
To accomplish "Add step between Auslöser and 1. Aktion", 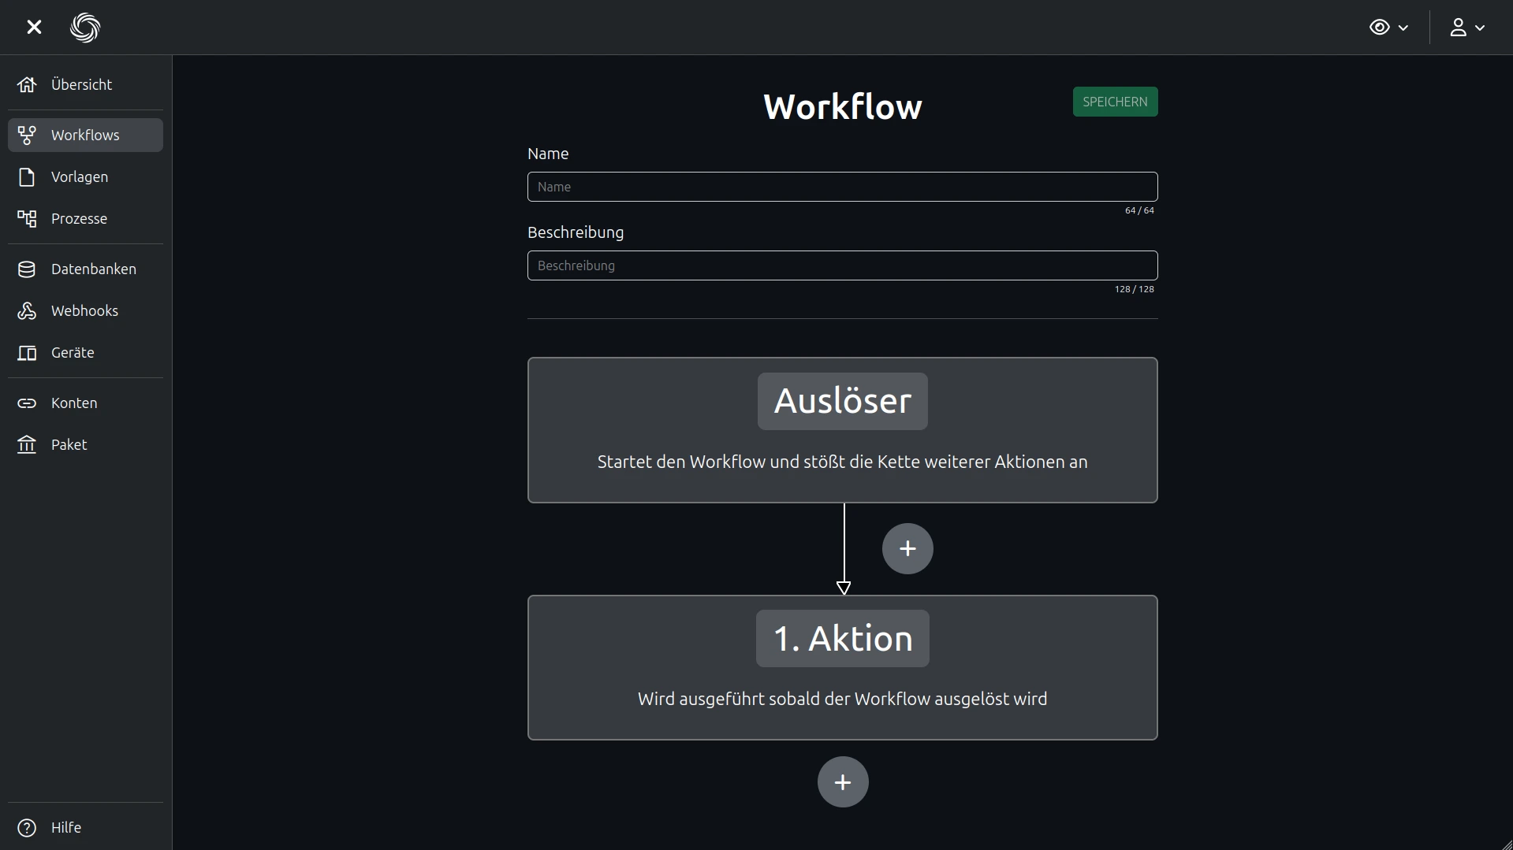I will click(x=907, y=548).
